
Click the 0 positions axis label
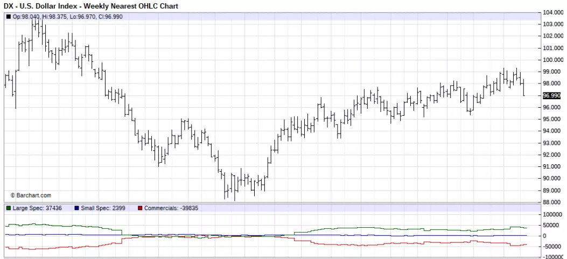(x=544, y=236)
